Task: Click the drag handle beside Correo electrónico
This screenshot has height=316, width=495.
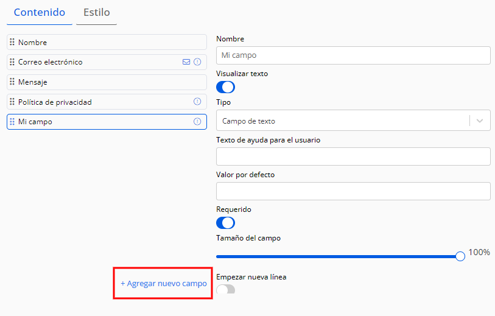Action: (x=12, y=62)
